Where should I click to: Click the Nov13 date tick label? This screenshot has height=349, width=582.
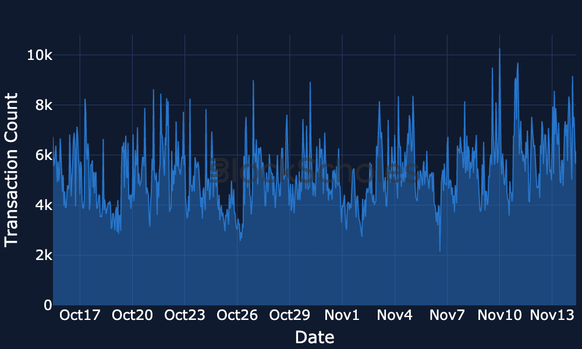pos(552,315)
